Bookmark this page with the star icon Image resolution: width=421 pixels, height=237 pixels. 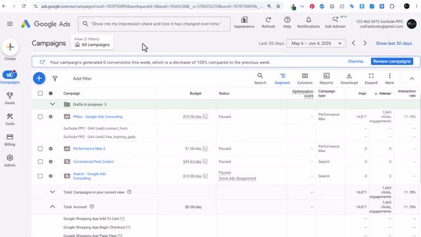(x=278, y=6)
